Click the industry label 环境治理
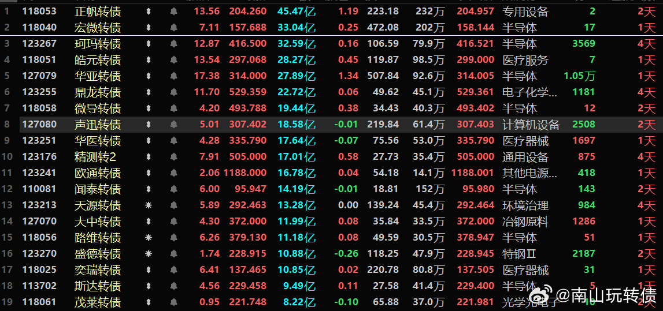This screenshot has width=663, height=311. [x=525, y=205]
